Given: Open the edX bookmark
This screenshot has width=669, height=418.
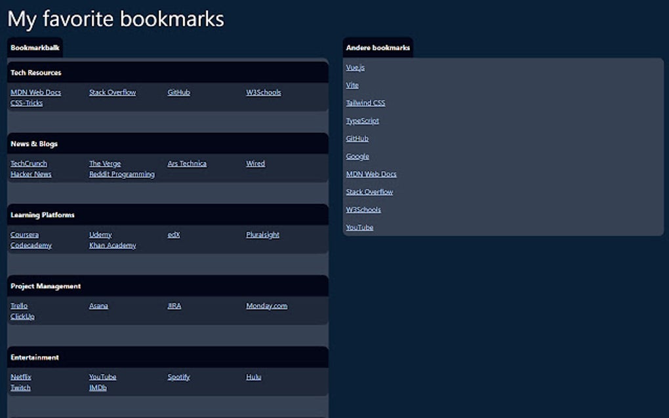Looking at the screenshot, I should pos(174,235).
